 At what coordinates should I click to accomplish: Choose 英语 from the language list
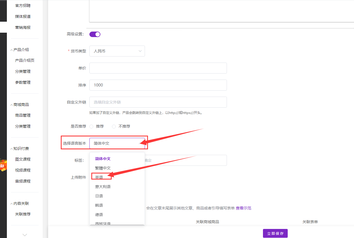99,177
